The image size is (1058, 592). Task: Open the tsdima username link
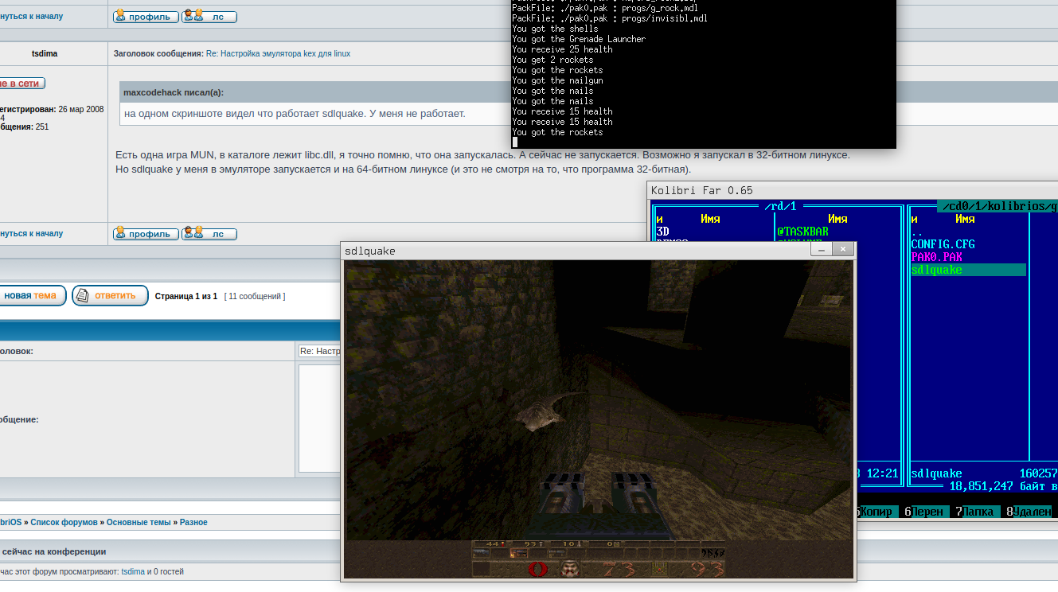click(x=45, y=53)
